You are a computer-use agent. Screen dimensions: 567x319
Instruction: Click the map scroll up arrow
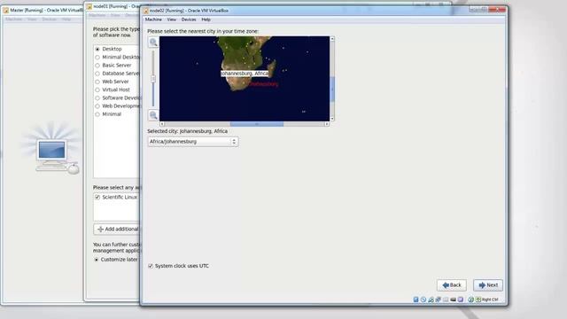(332, 38)
